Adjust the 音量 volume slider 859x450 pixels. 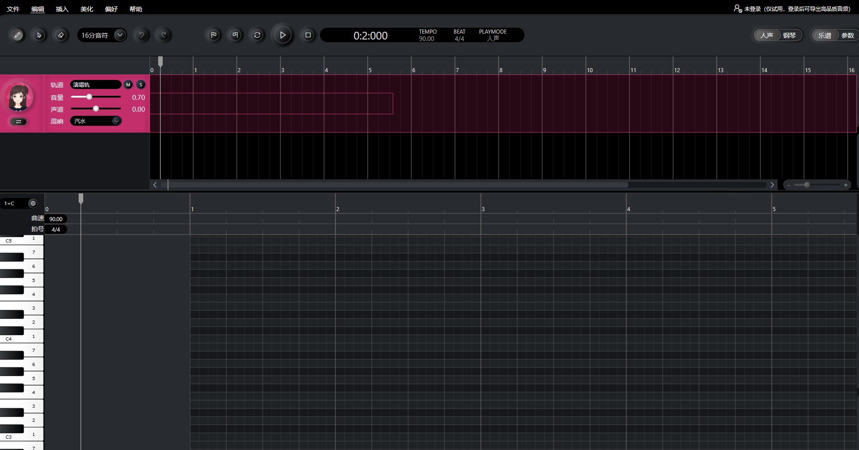pyautogui.click(x=96, y=97)
